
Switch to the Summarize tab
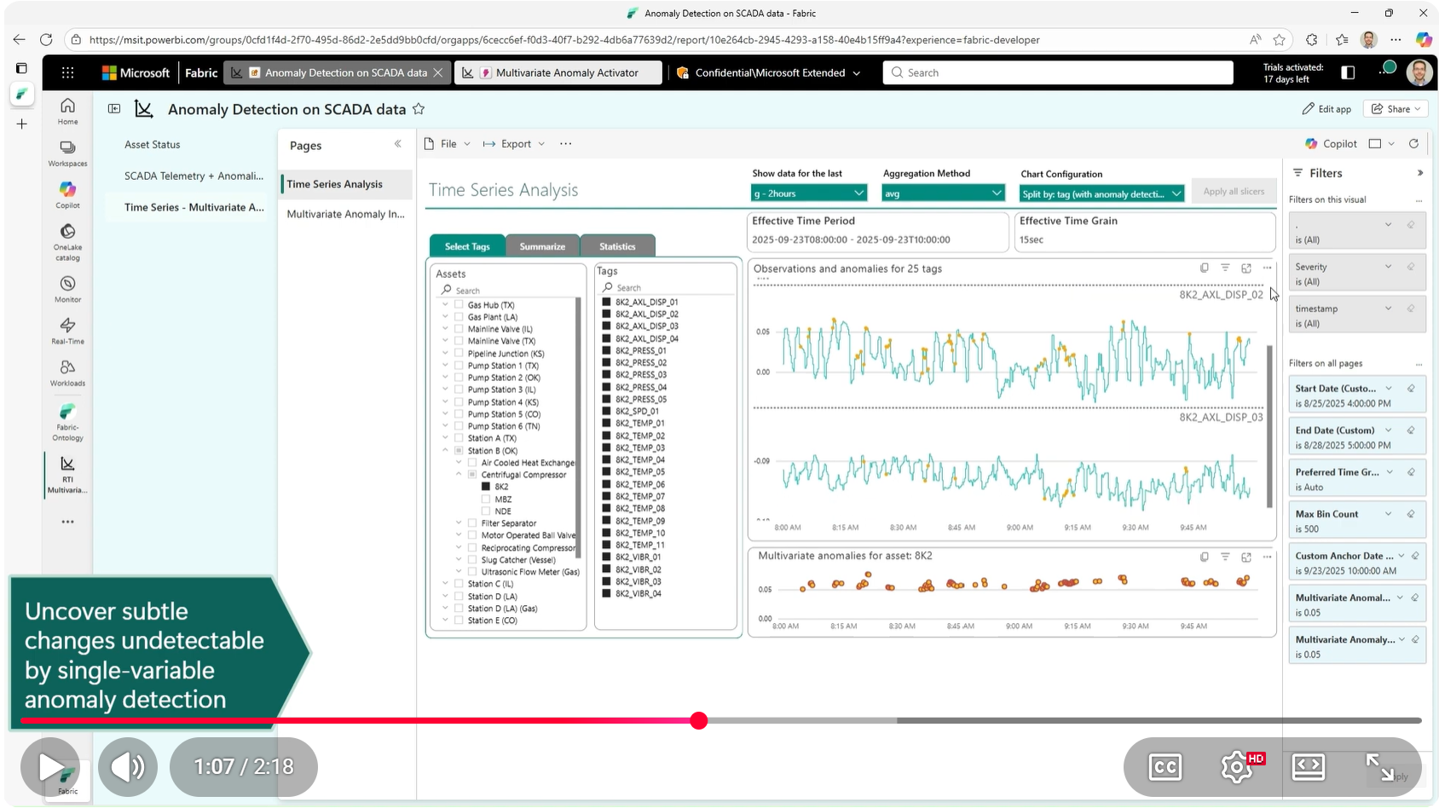coord(542,245)
